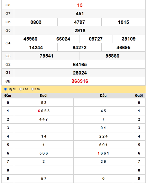Screen dimensions: 147x184
Task: Click the G7 row label
Action: 8,14
